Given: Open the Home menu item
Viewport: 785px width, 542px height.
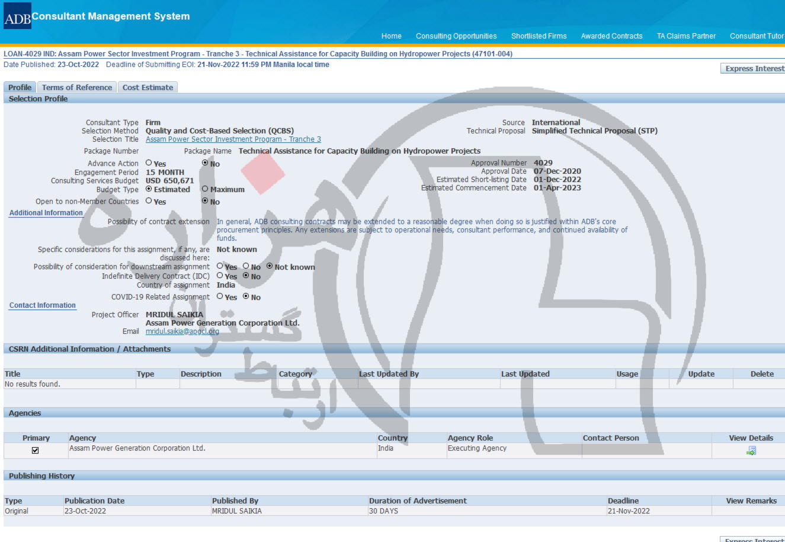Looking at the screenshot, I should click(x=392, y=36).
